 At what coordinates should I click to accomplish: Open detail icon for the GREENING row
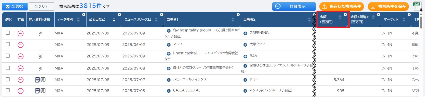(x=20, y=33)
